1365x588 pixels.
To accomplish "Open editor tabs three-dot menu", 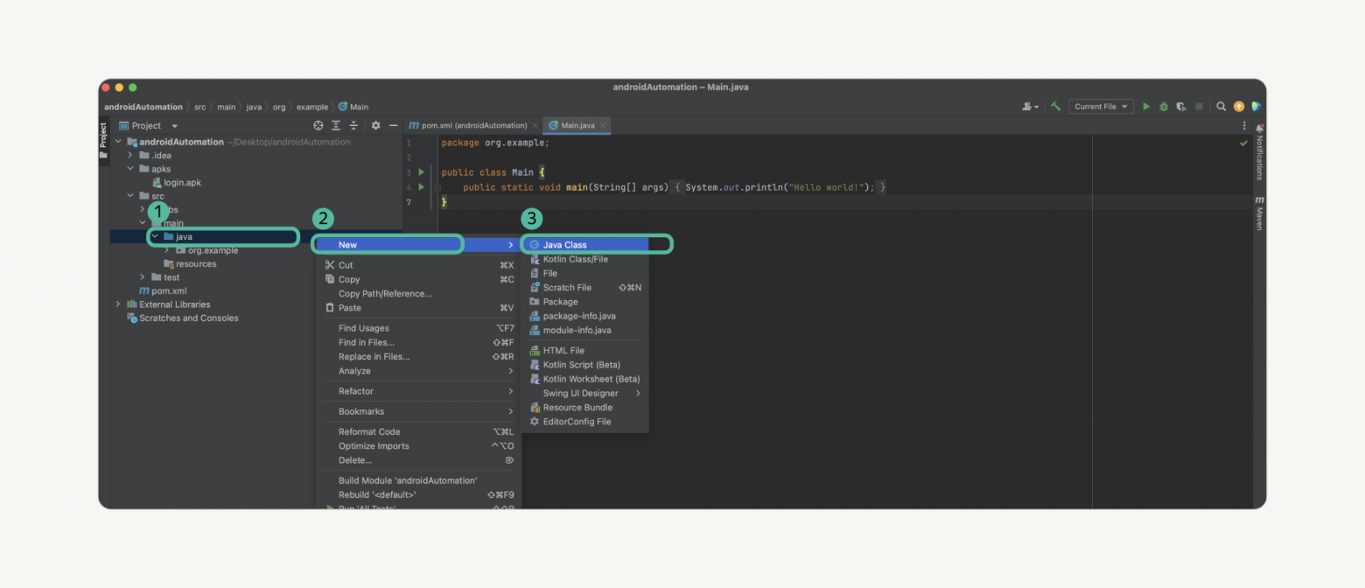I will pyautogui.click(x=1244, y=126).
